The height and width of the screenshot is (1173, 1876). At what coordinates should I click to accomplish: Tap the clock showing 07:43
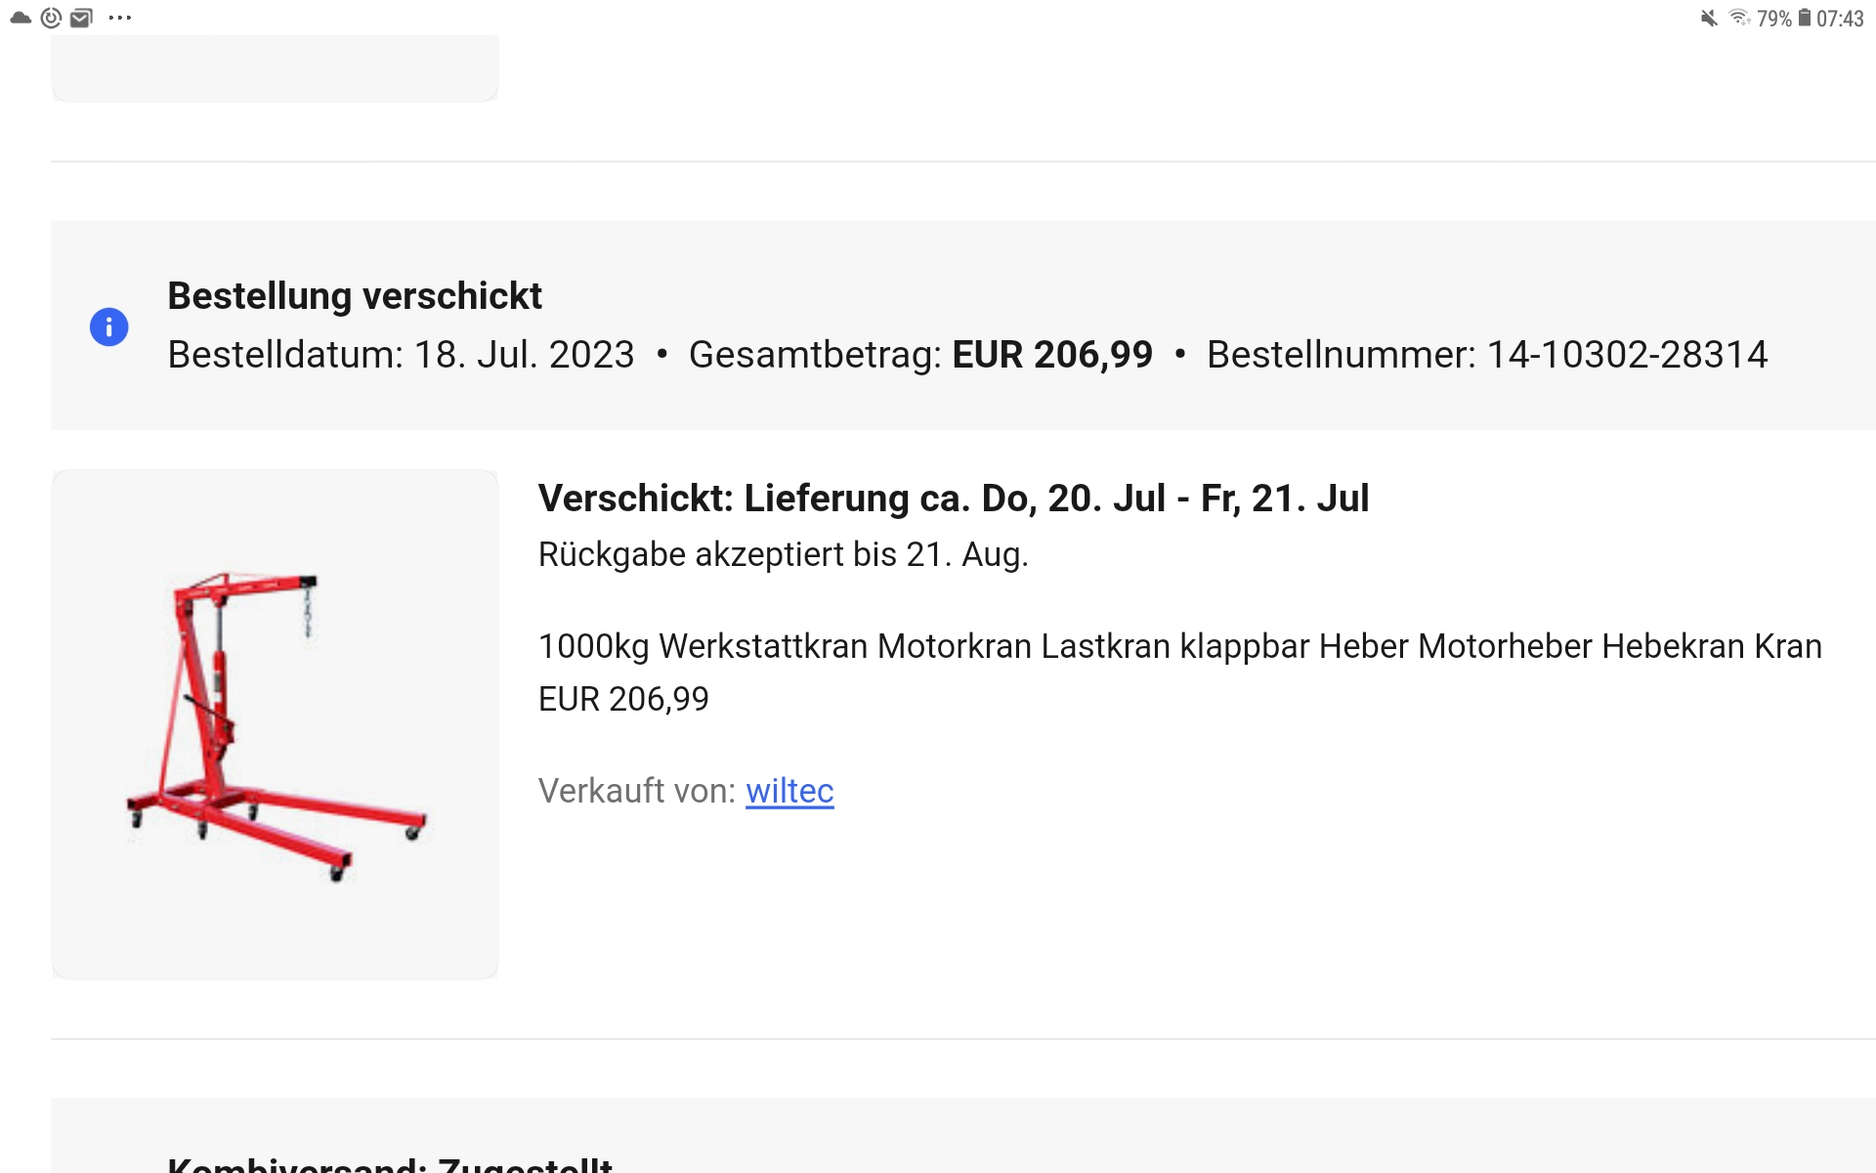1840,19
